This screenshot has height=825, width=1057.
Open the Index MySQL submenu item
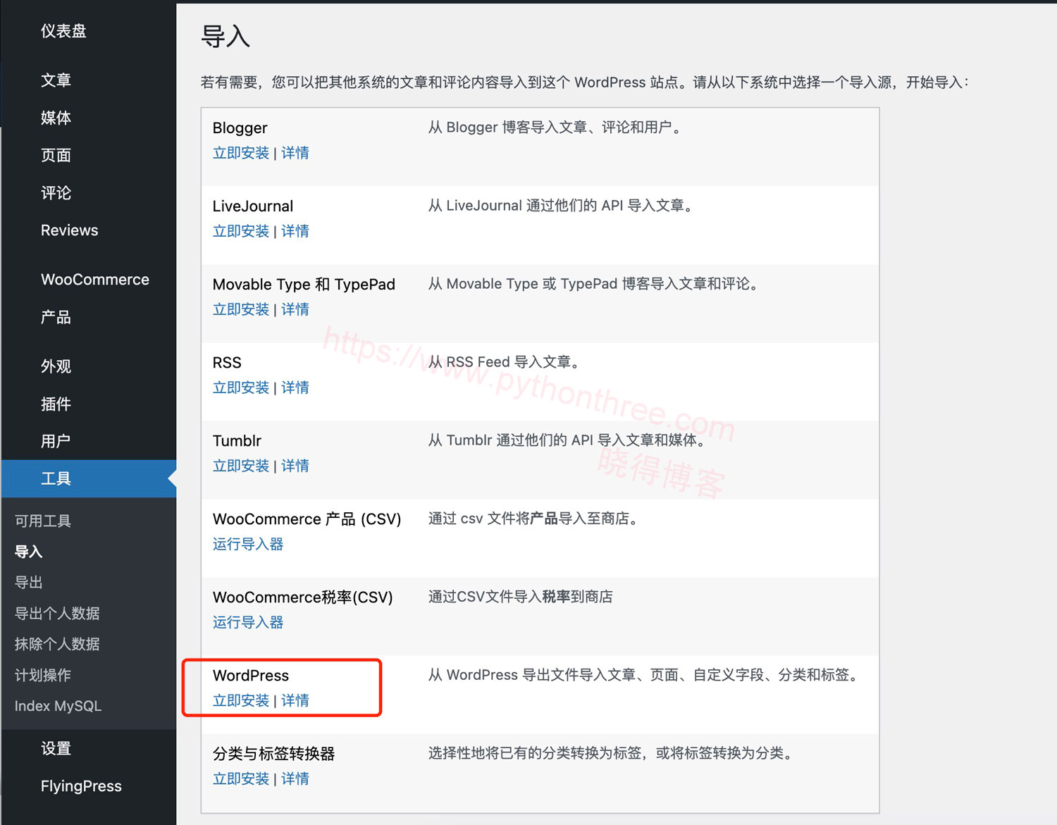pyautogui.click(x=58, y=706)
